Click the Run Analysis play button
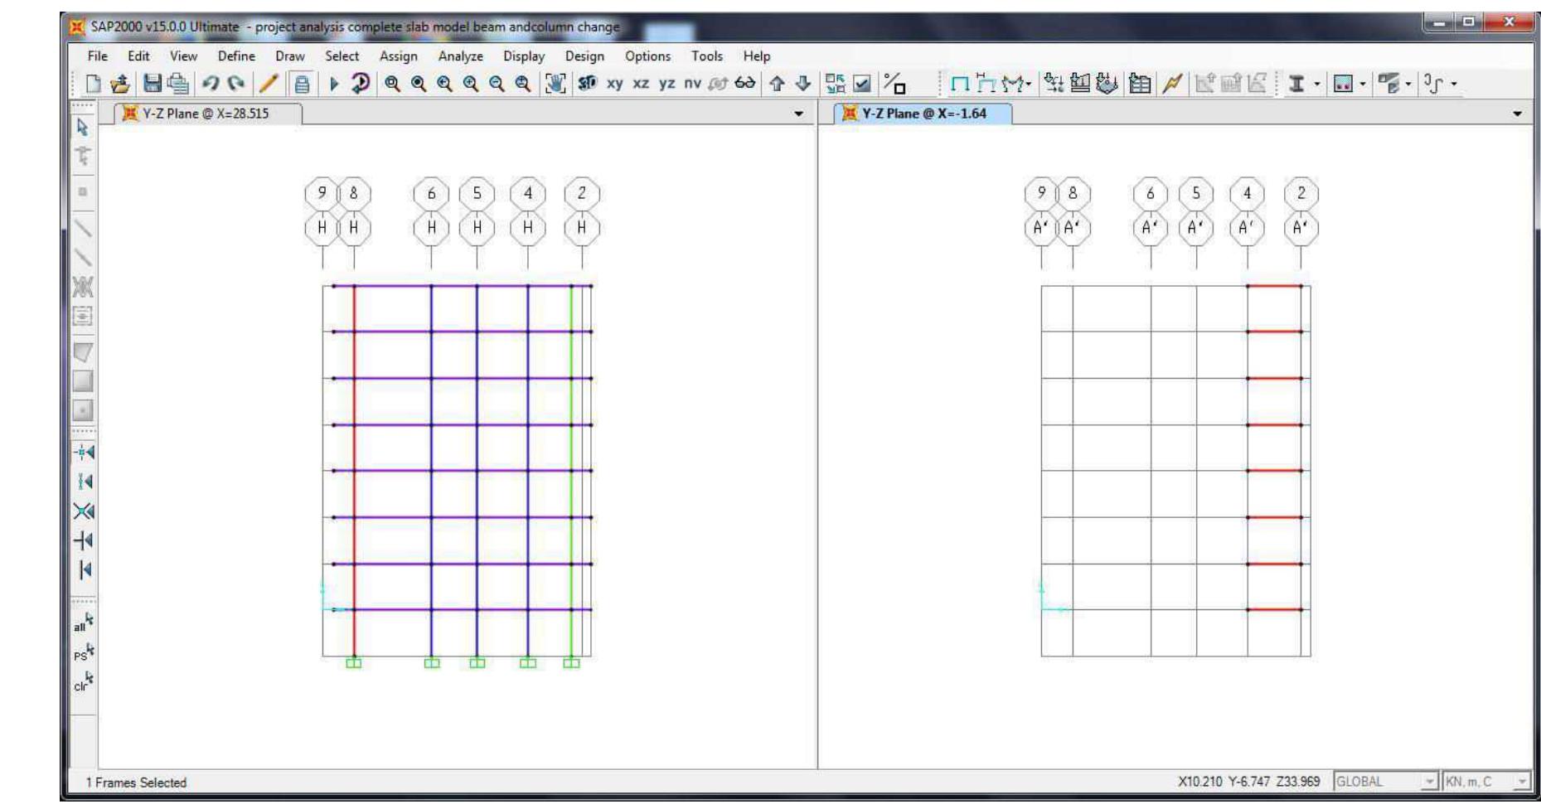Image resolution: width=1541 pixels, height=804 pixels. [x=334, y=83]
